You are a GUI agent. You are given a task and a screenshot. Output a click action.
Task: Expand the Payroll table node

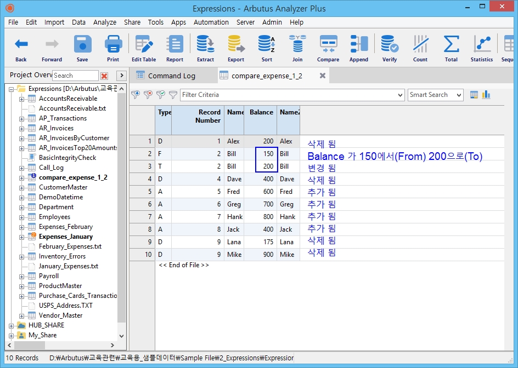[x=21, y=277]
